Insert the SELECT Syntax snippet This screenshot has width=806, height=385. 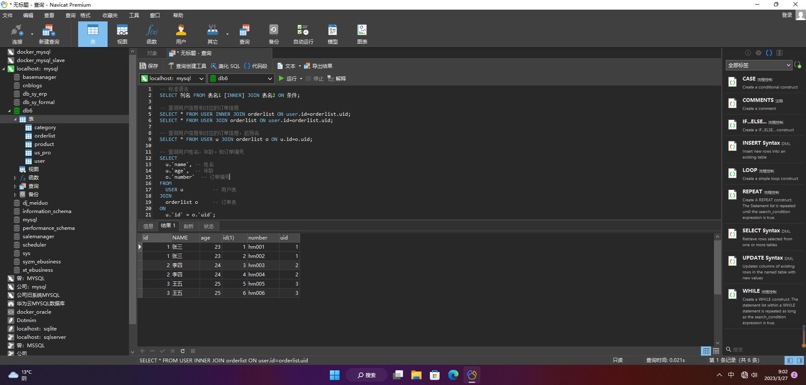tap(764, 237)
